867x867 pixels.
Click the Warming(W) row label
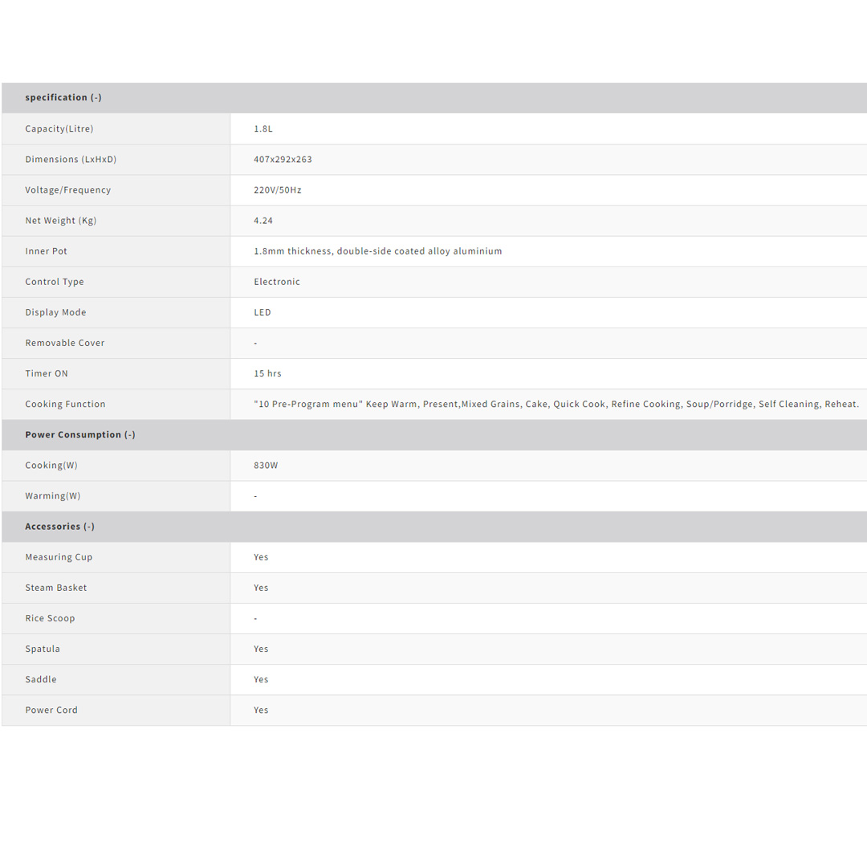53,496
